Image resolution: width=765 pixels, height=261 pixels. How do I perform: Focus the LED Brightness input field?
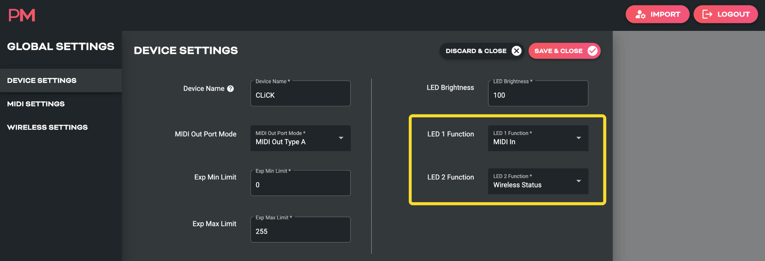pos(538,93)
